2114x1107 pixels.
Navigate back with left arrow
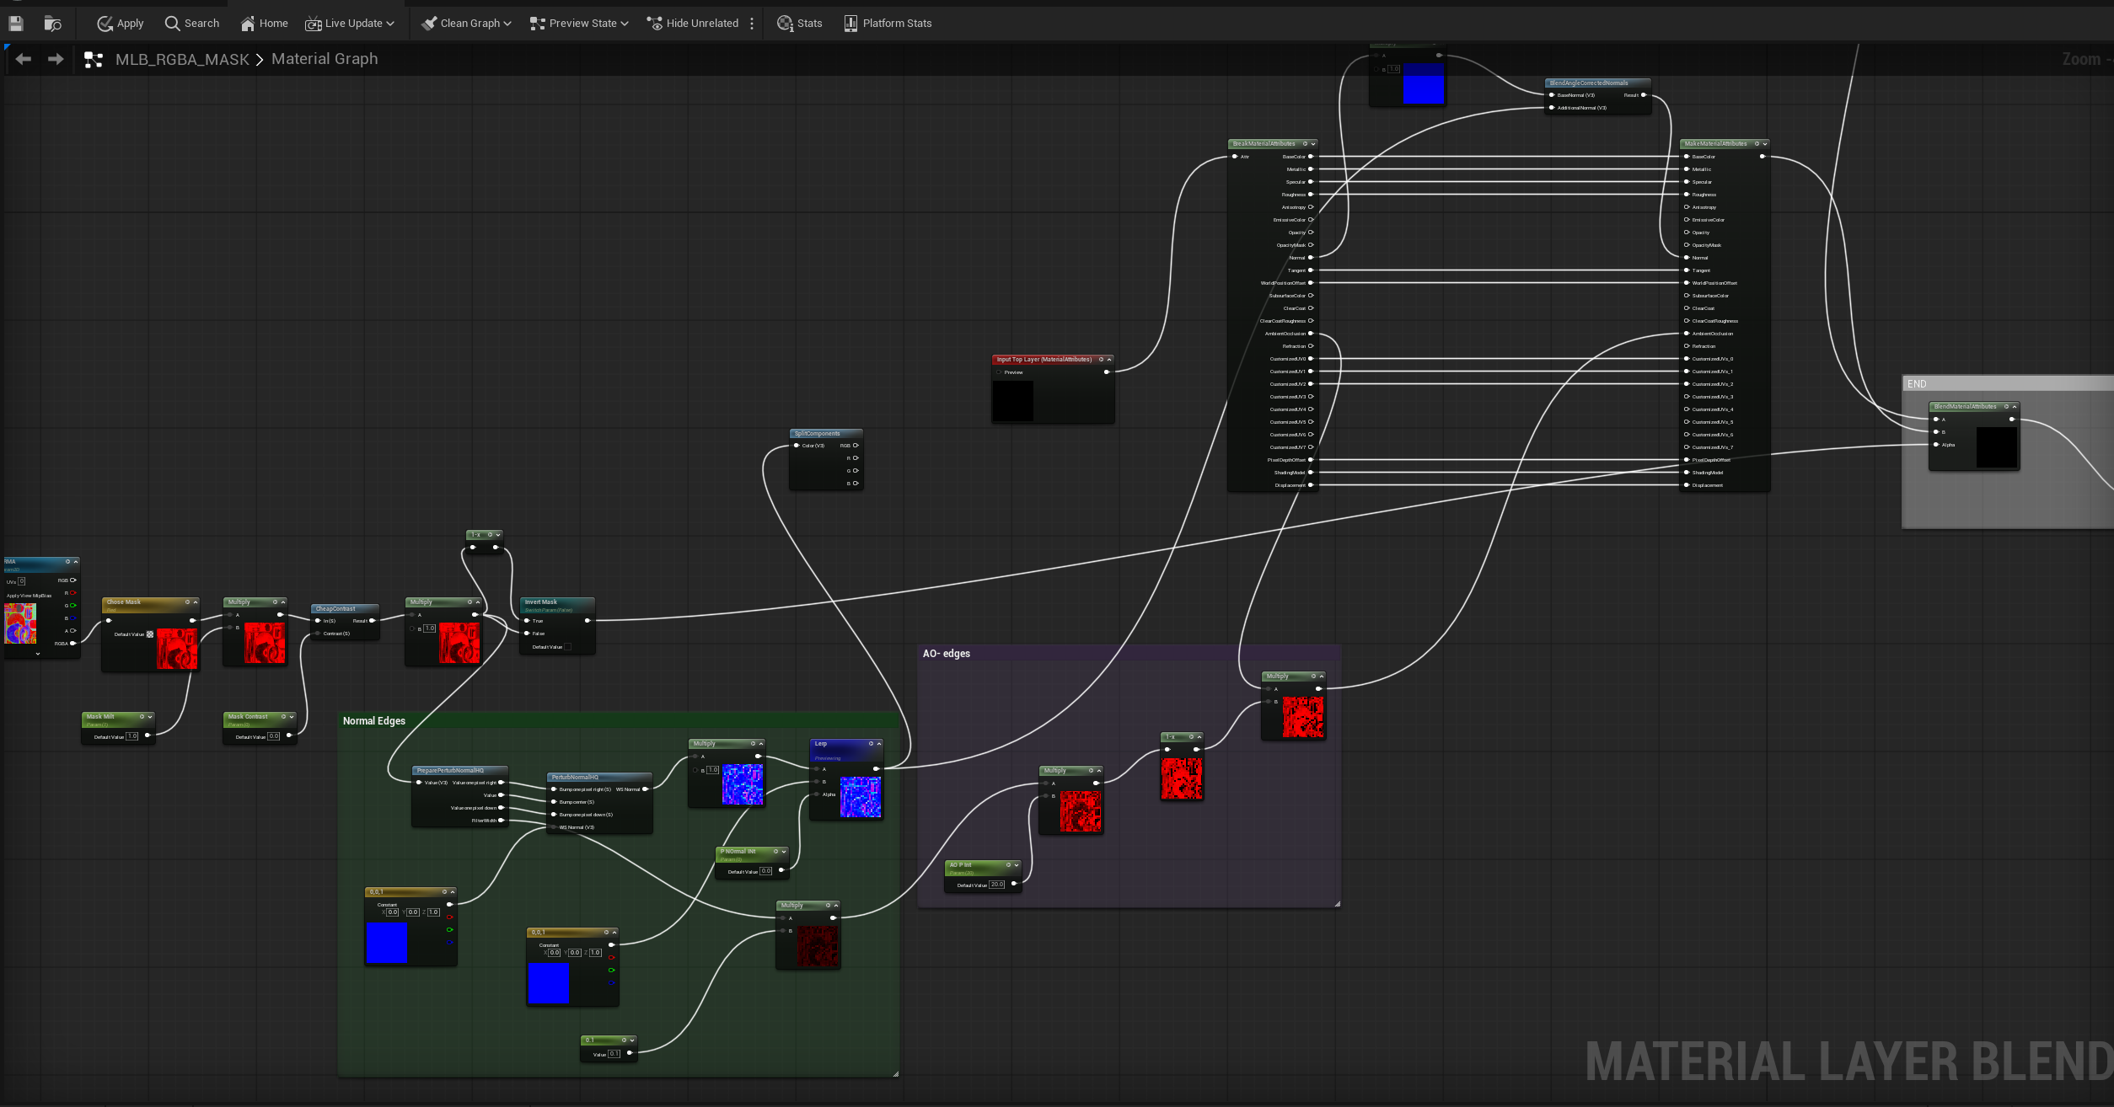tap(24, 59)
